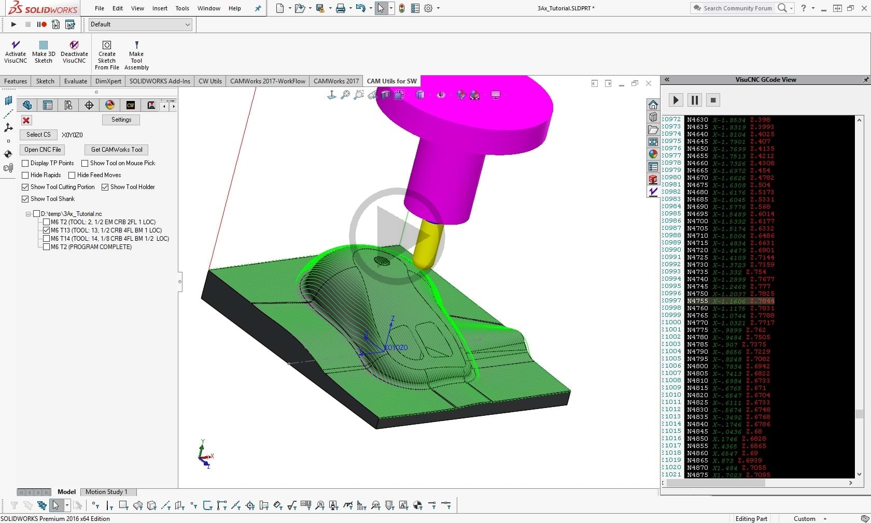Pause the GCode simulation playback

694,100
